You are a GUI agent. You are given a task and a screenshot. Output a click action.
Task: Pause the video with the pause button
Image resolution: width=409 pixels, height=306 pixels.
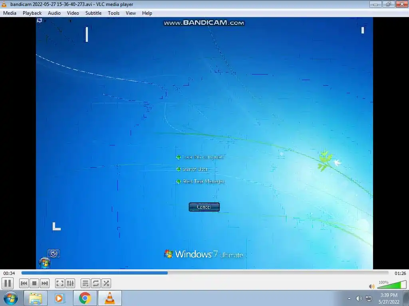click(x=8, y=283)
